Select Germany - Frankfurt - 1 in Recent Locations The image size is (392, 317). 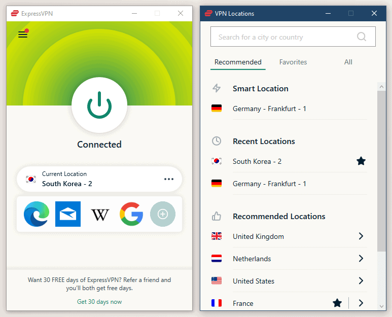coord(289,184)
